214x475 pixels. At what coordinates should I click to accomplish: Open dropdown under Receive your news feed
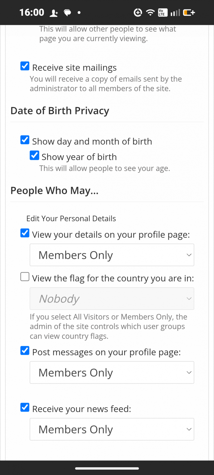112,429
